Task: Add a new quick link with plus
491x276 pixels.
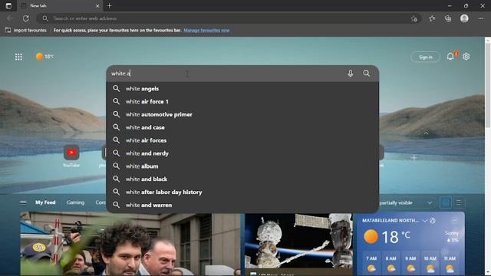Action: 414,157
